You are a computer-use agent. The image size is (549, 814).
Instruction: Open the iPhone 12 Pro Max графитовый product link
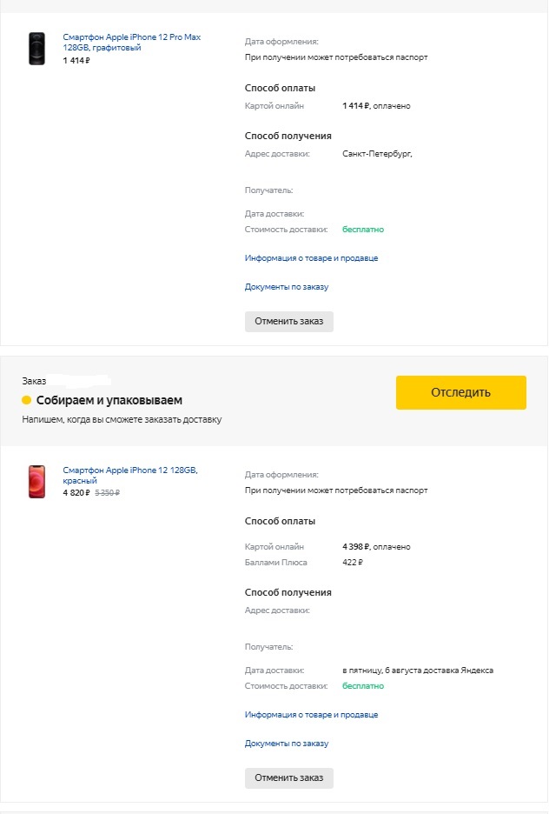(x=131, y=43)
